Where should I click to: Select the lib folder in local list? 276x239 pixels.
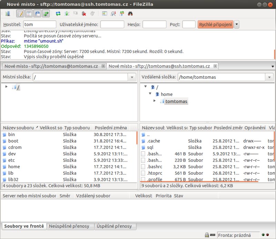pos(11,173)
